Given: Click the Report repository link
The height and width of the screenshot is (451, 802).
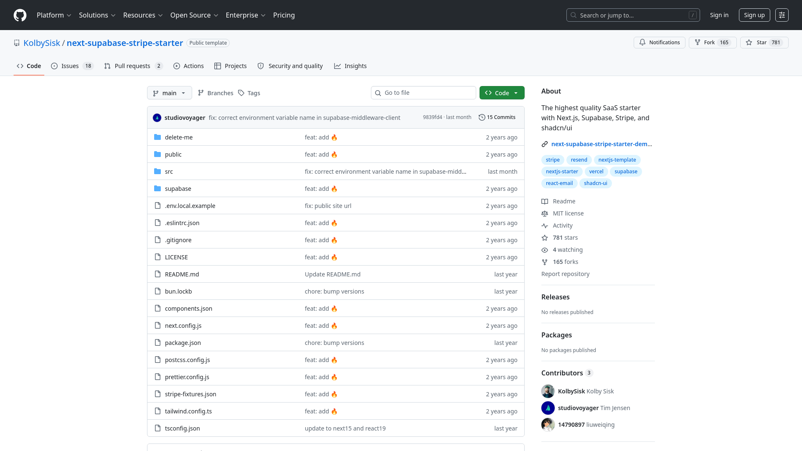Looking at the screenshot, I should pos(566,274).
